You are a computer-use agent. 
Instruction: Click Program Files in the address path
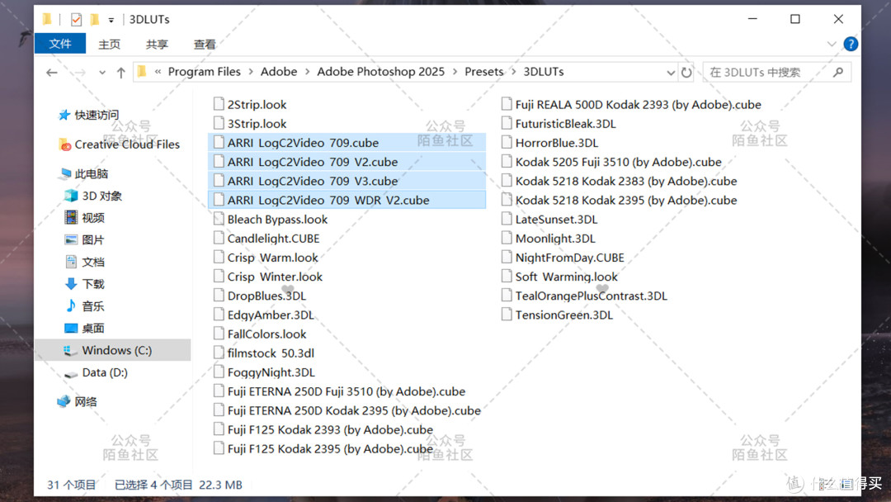(x=205, y=72)
